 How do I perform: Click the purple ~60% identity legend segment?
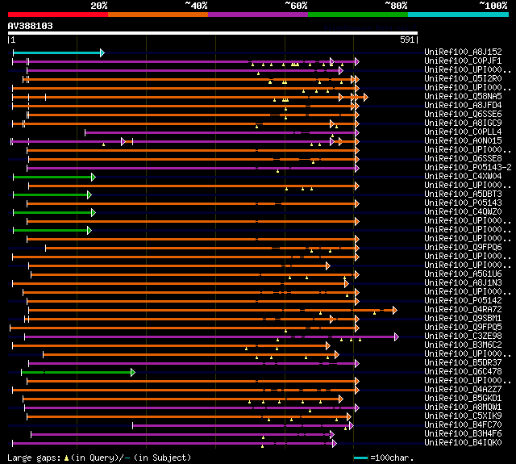(258, 15)
